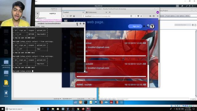Open terminal icon in Kali dock

(86, 102)
